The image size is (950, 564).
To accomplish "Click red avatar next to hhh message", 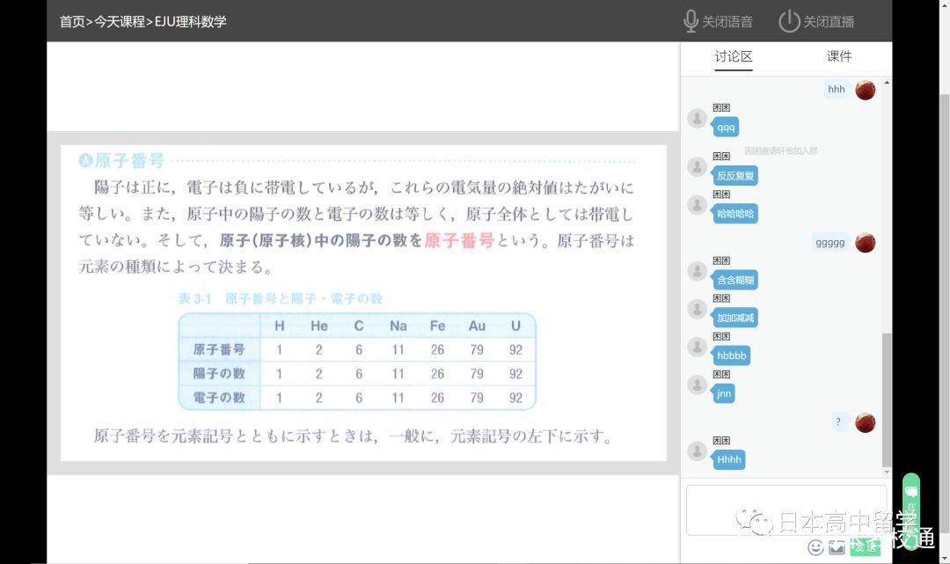I will click(x=866, y=90).
